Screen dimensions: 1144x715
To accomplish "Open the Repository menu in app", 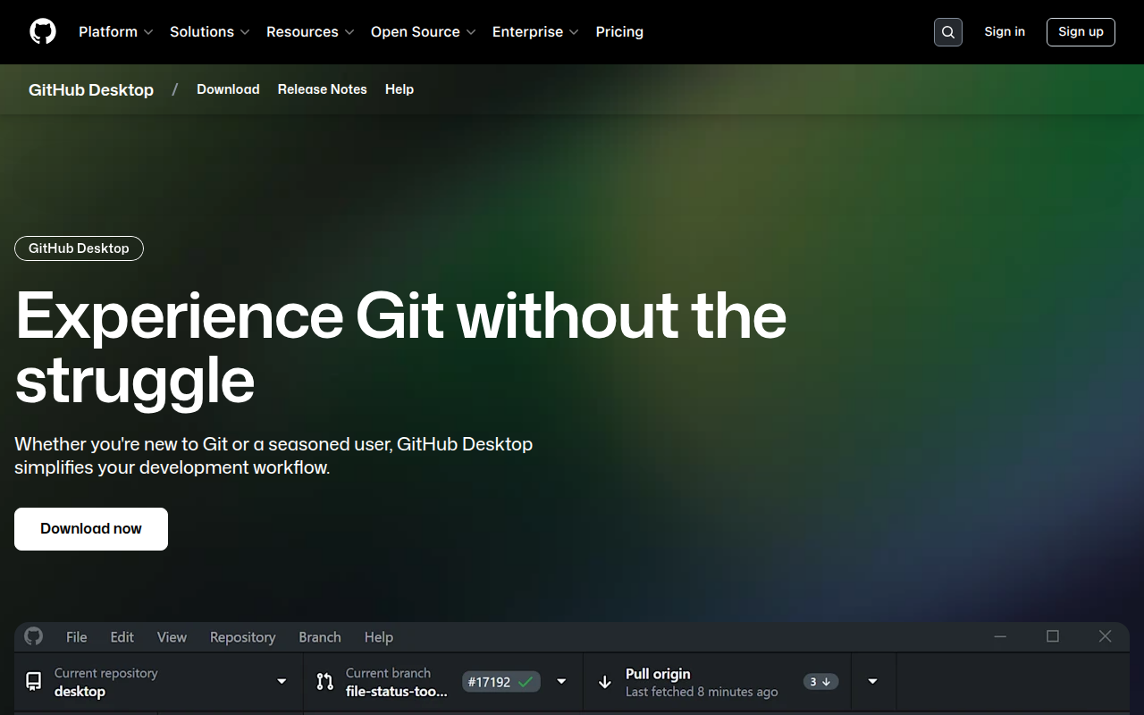I will point(242,637).
